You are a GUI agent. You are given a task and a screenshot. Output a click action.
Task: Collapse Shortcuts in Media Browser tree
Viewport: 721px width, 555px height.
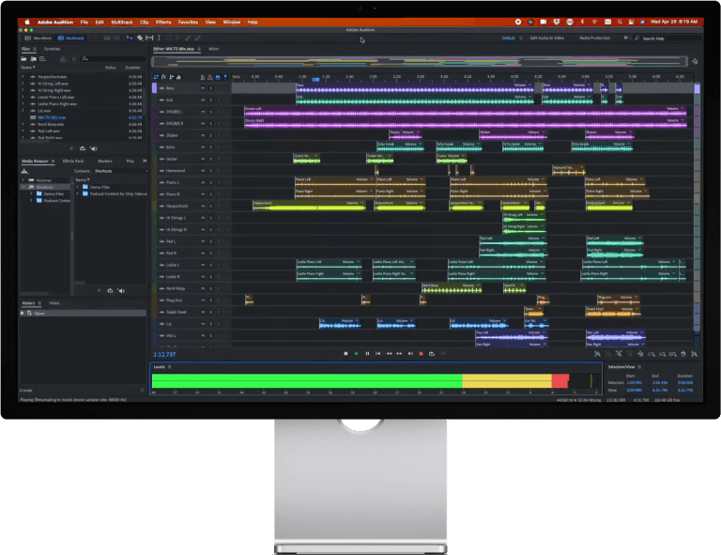(x=23, y=187)
